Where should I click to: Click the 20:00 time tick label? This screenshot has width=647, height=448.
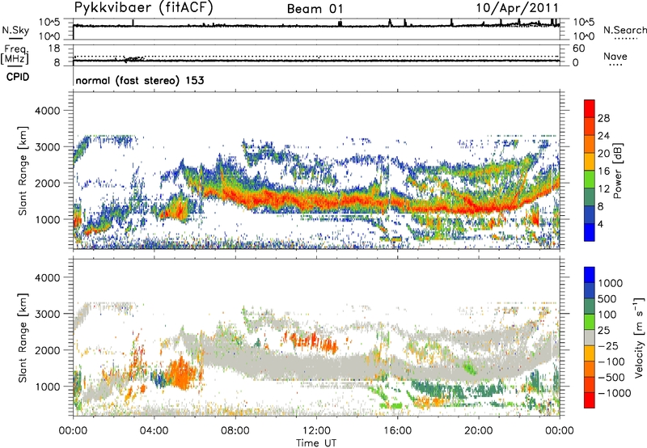pyautogui.click(x=478, y=431)
